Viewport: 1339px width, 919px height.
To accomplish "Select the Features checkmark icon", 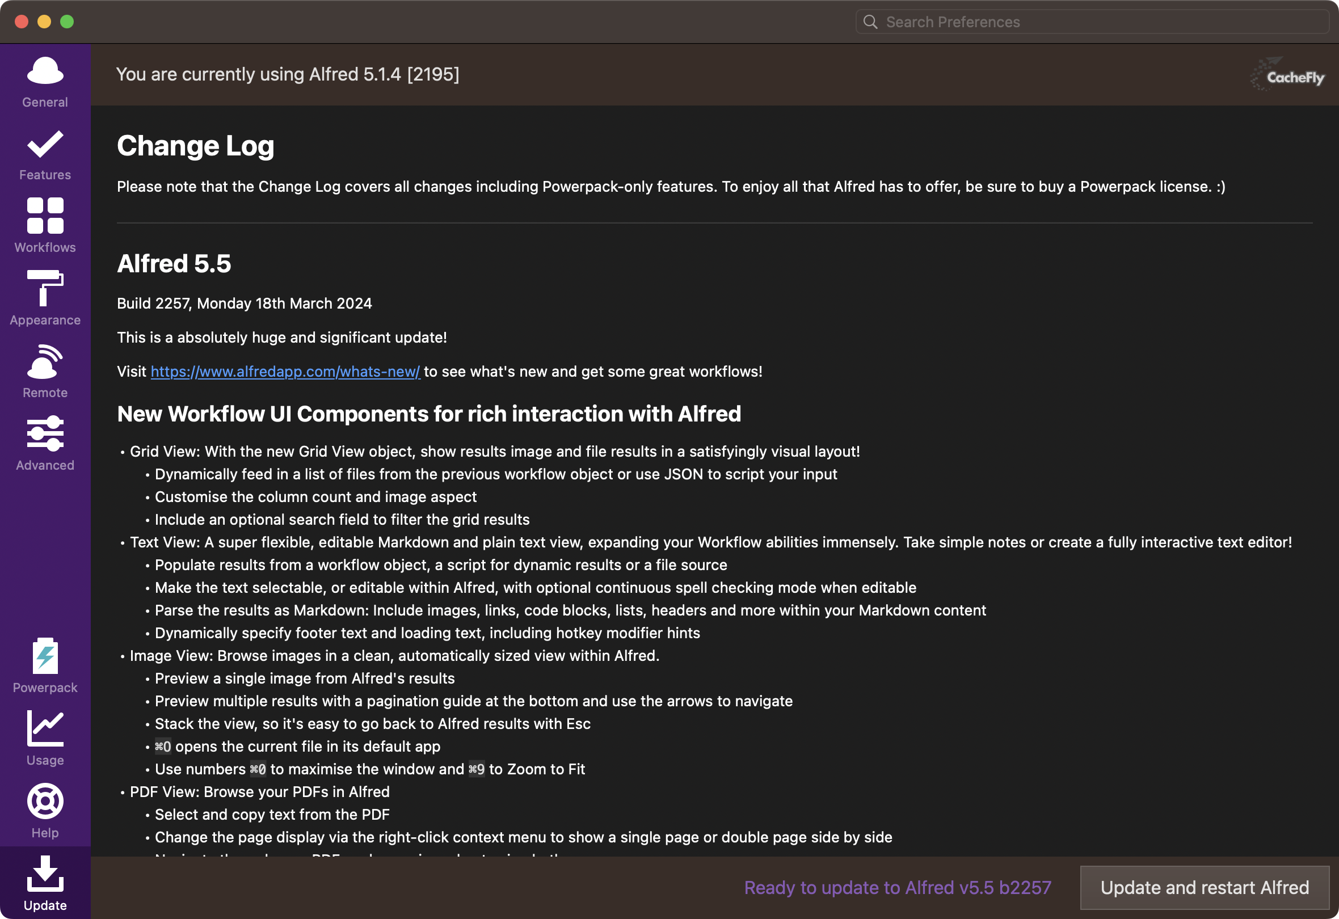I will [x=45, y=145].
